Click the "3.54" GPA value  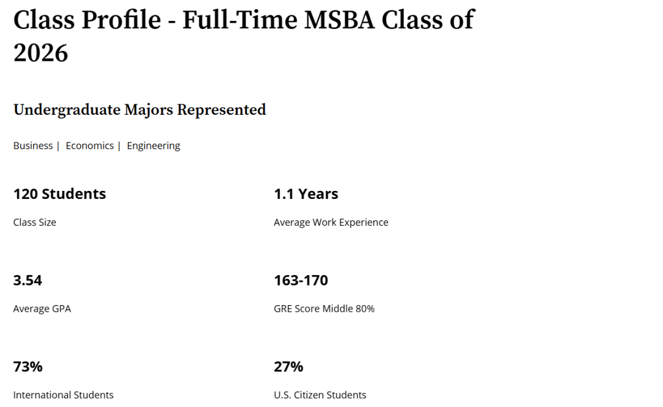click(28, 281)
